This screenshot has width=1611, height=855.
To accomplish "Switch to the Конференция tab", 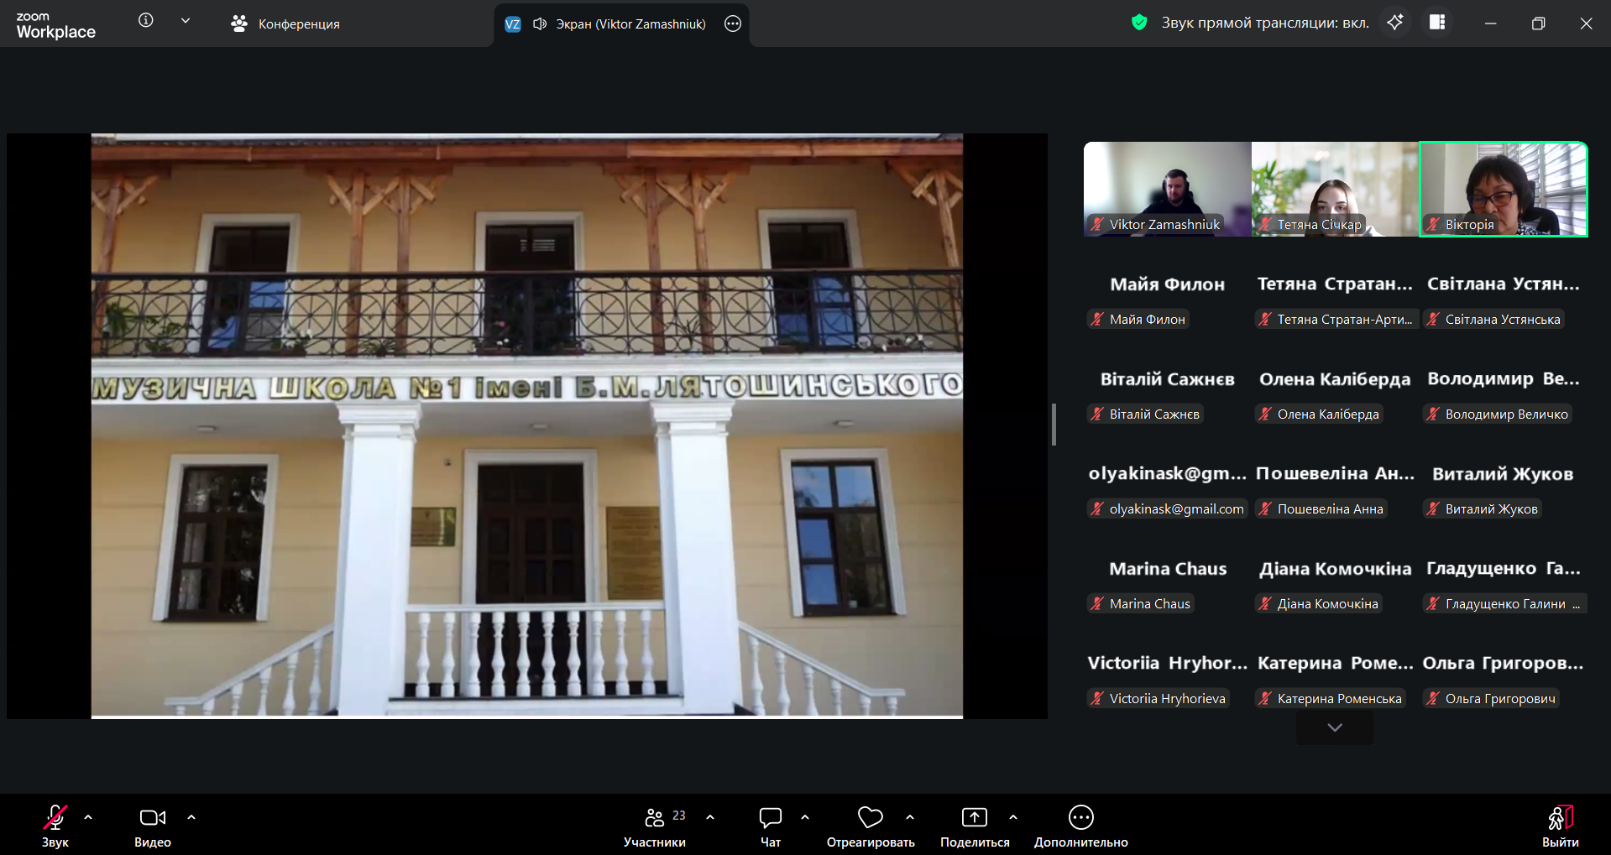I will (x=285, y=24).
